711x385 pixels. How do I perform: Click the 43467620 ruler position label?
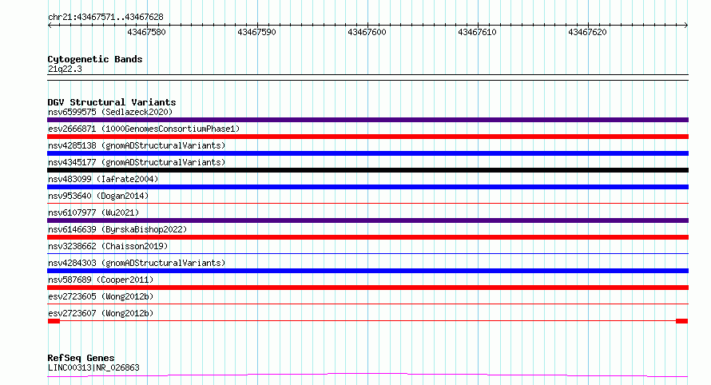(587, 32)
